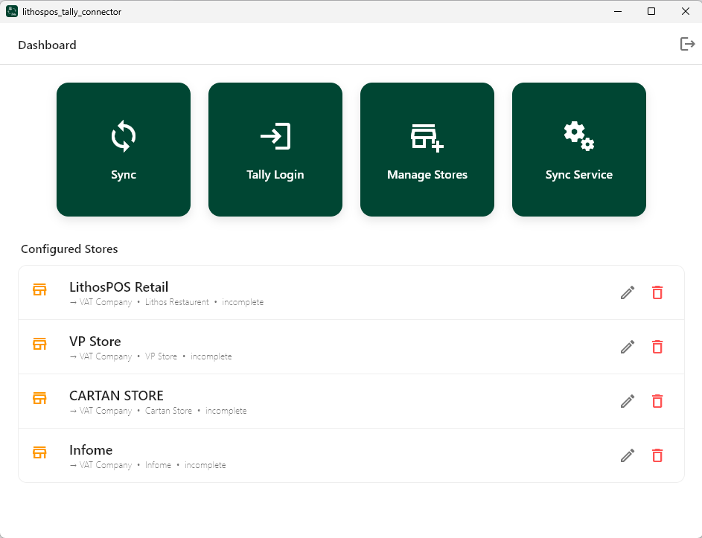Open the Sync tile

click(124, 150)
